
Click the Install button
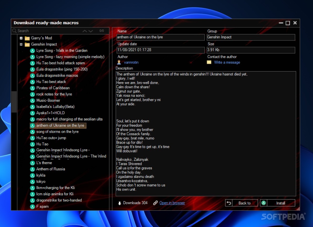coord(277,203)
